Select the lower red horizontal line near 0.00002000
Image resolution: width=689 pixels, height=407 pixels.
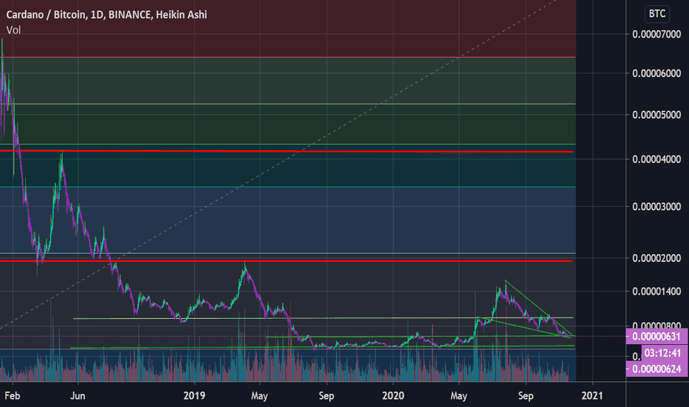click(285, 261)
